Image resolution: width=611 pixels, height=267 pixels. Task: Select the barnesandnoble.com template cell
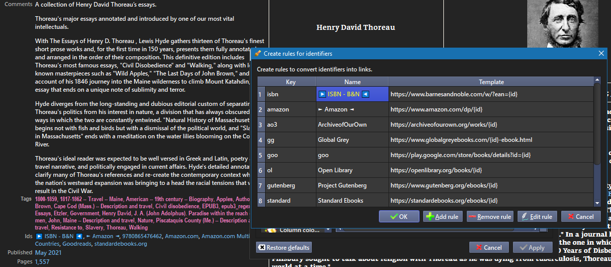click(x=491, y=94)
